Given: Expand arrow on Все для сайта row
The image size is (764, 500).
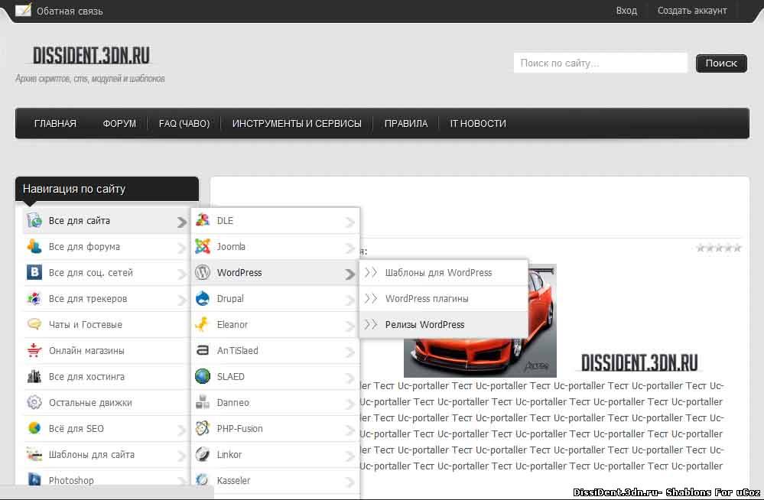Looking at the screenshot, I should [182, 222].
